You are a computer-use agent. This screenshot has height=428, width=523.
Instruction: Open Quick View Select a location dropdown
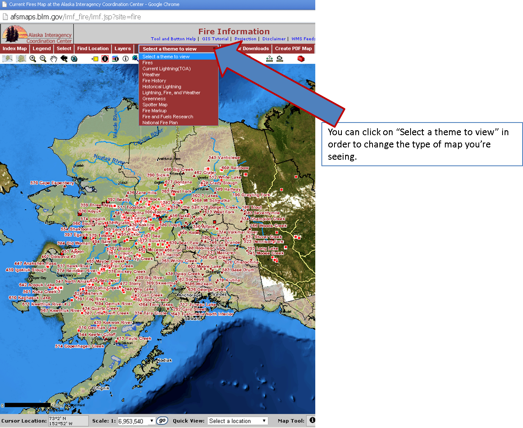point(238,421)
